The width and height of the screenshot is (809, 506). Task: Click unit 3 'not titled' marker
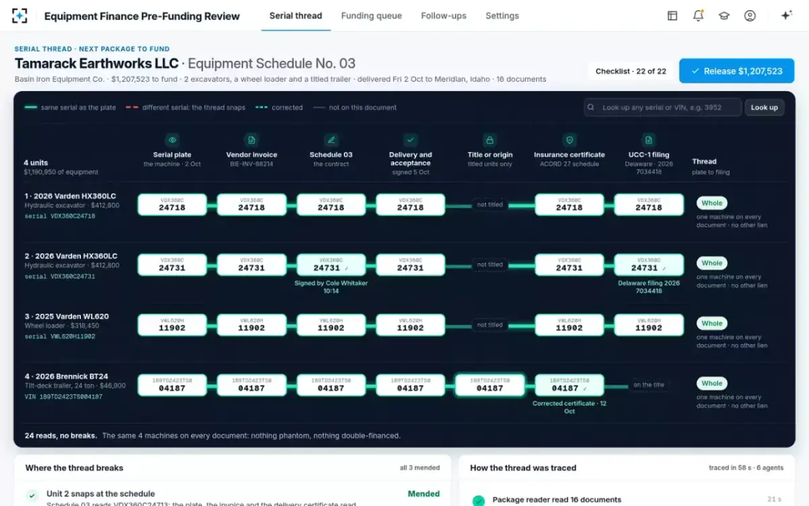click(490, 325)
